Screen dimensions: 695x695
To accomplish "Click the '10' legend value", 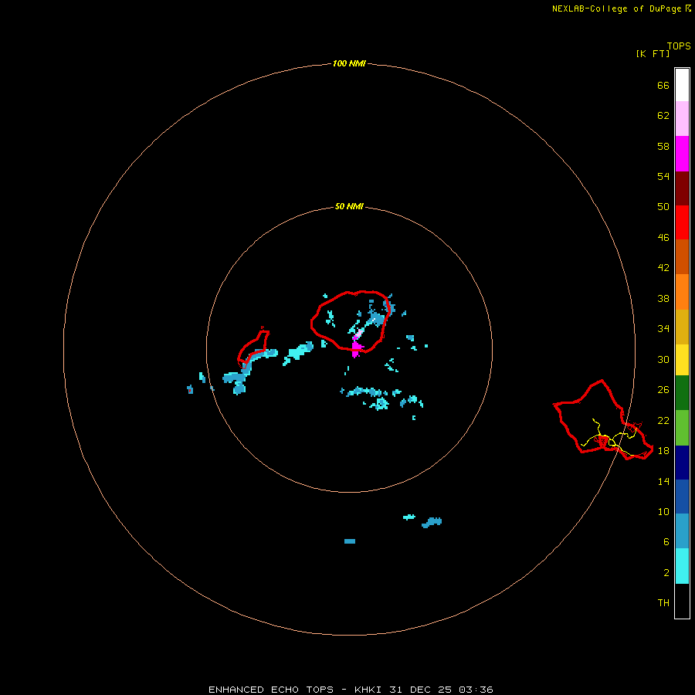I will 663,511.
